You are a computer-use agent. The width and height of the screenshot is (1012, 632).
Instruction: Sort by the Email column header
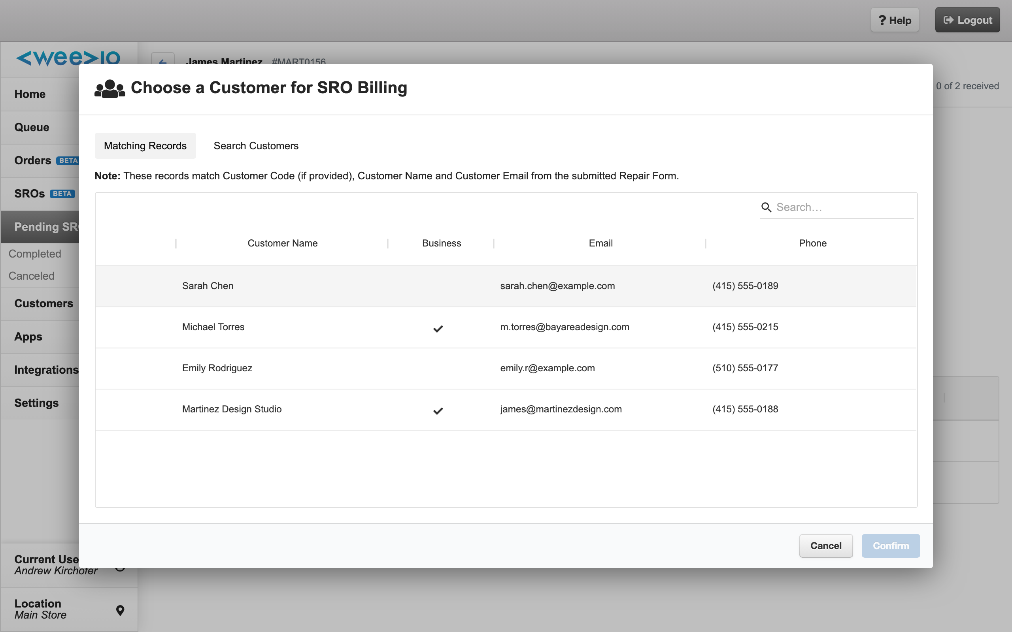(600, 243)
